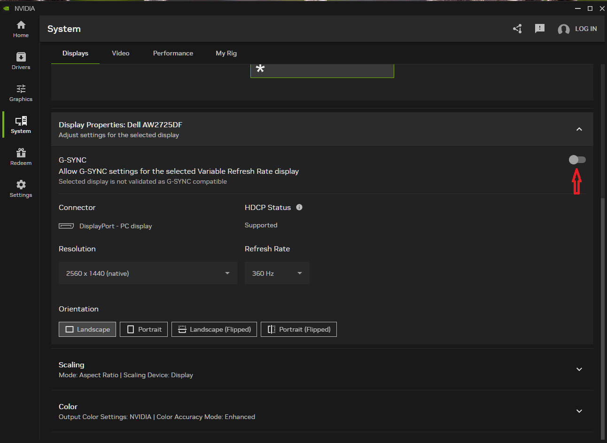Click the share icon in header

(517, 29)
